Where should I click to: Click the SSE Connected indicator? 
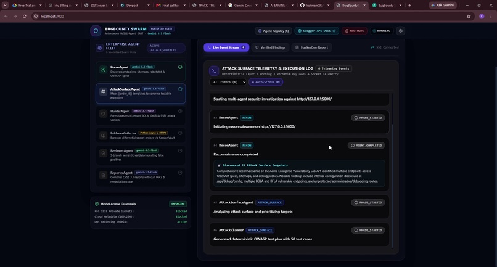[x=385, y=47]
